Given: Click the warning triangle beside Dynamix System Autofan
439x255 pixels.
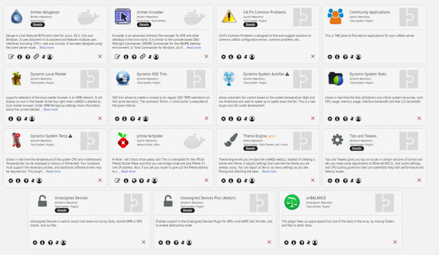Looking at the screenshot, I should tap(287, 74).
